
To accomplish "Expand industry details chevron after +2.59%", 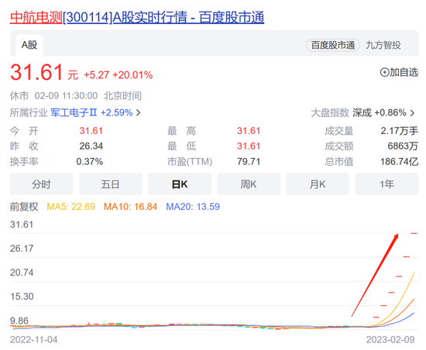I will coord(139,112).
